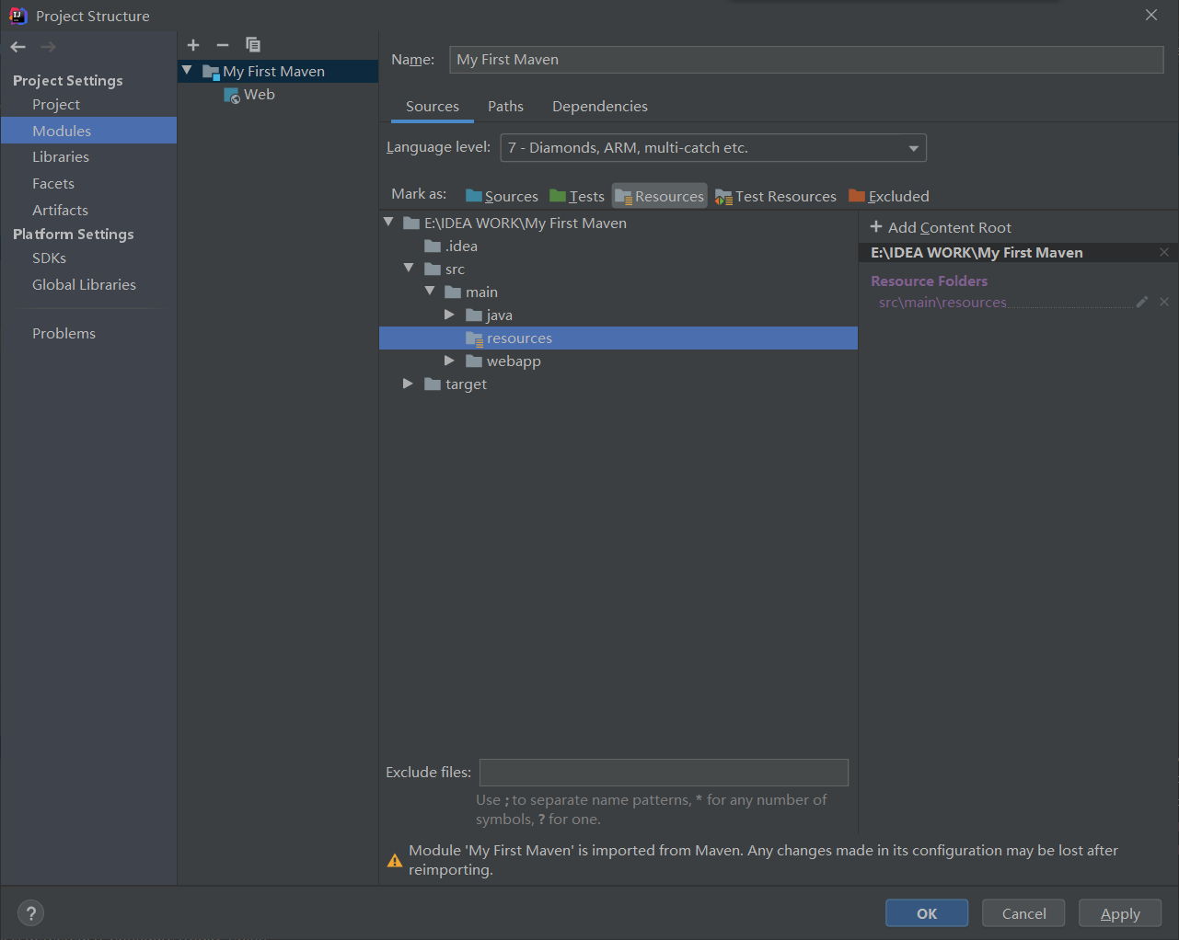Switch to the Sources tab
Image resolution: width=1179 pixels, height=940 pixels.
click(x=433, y=107)
